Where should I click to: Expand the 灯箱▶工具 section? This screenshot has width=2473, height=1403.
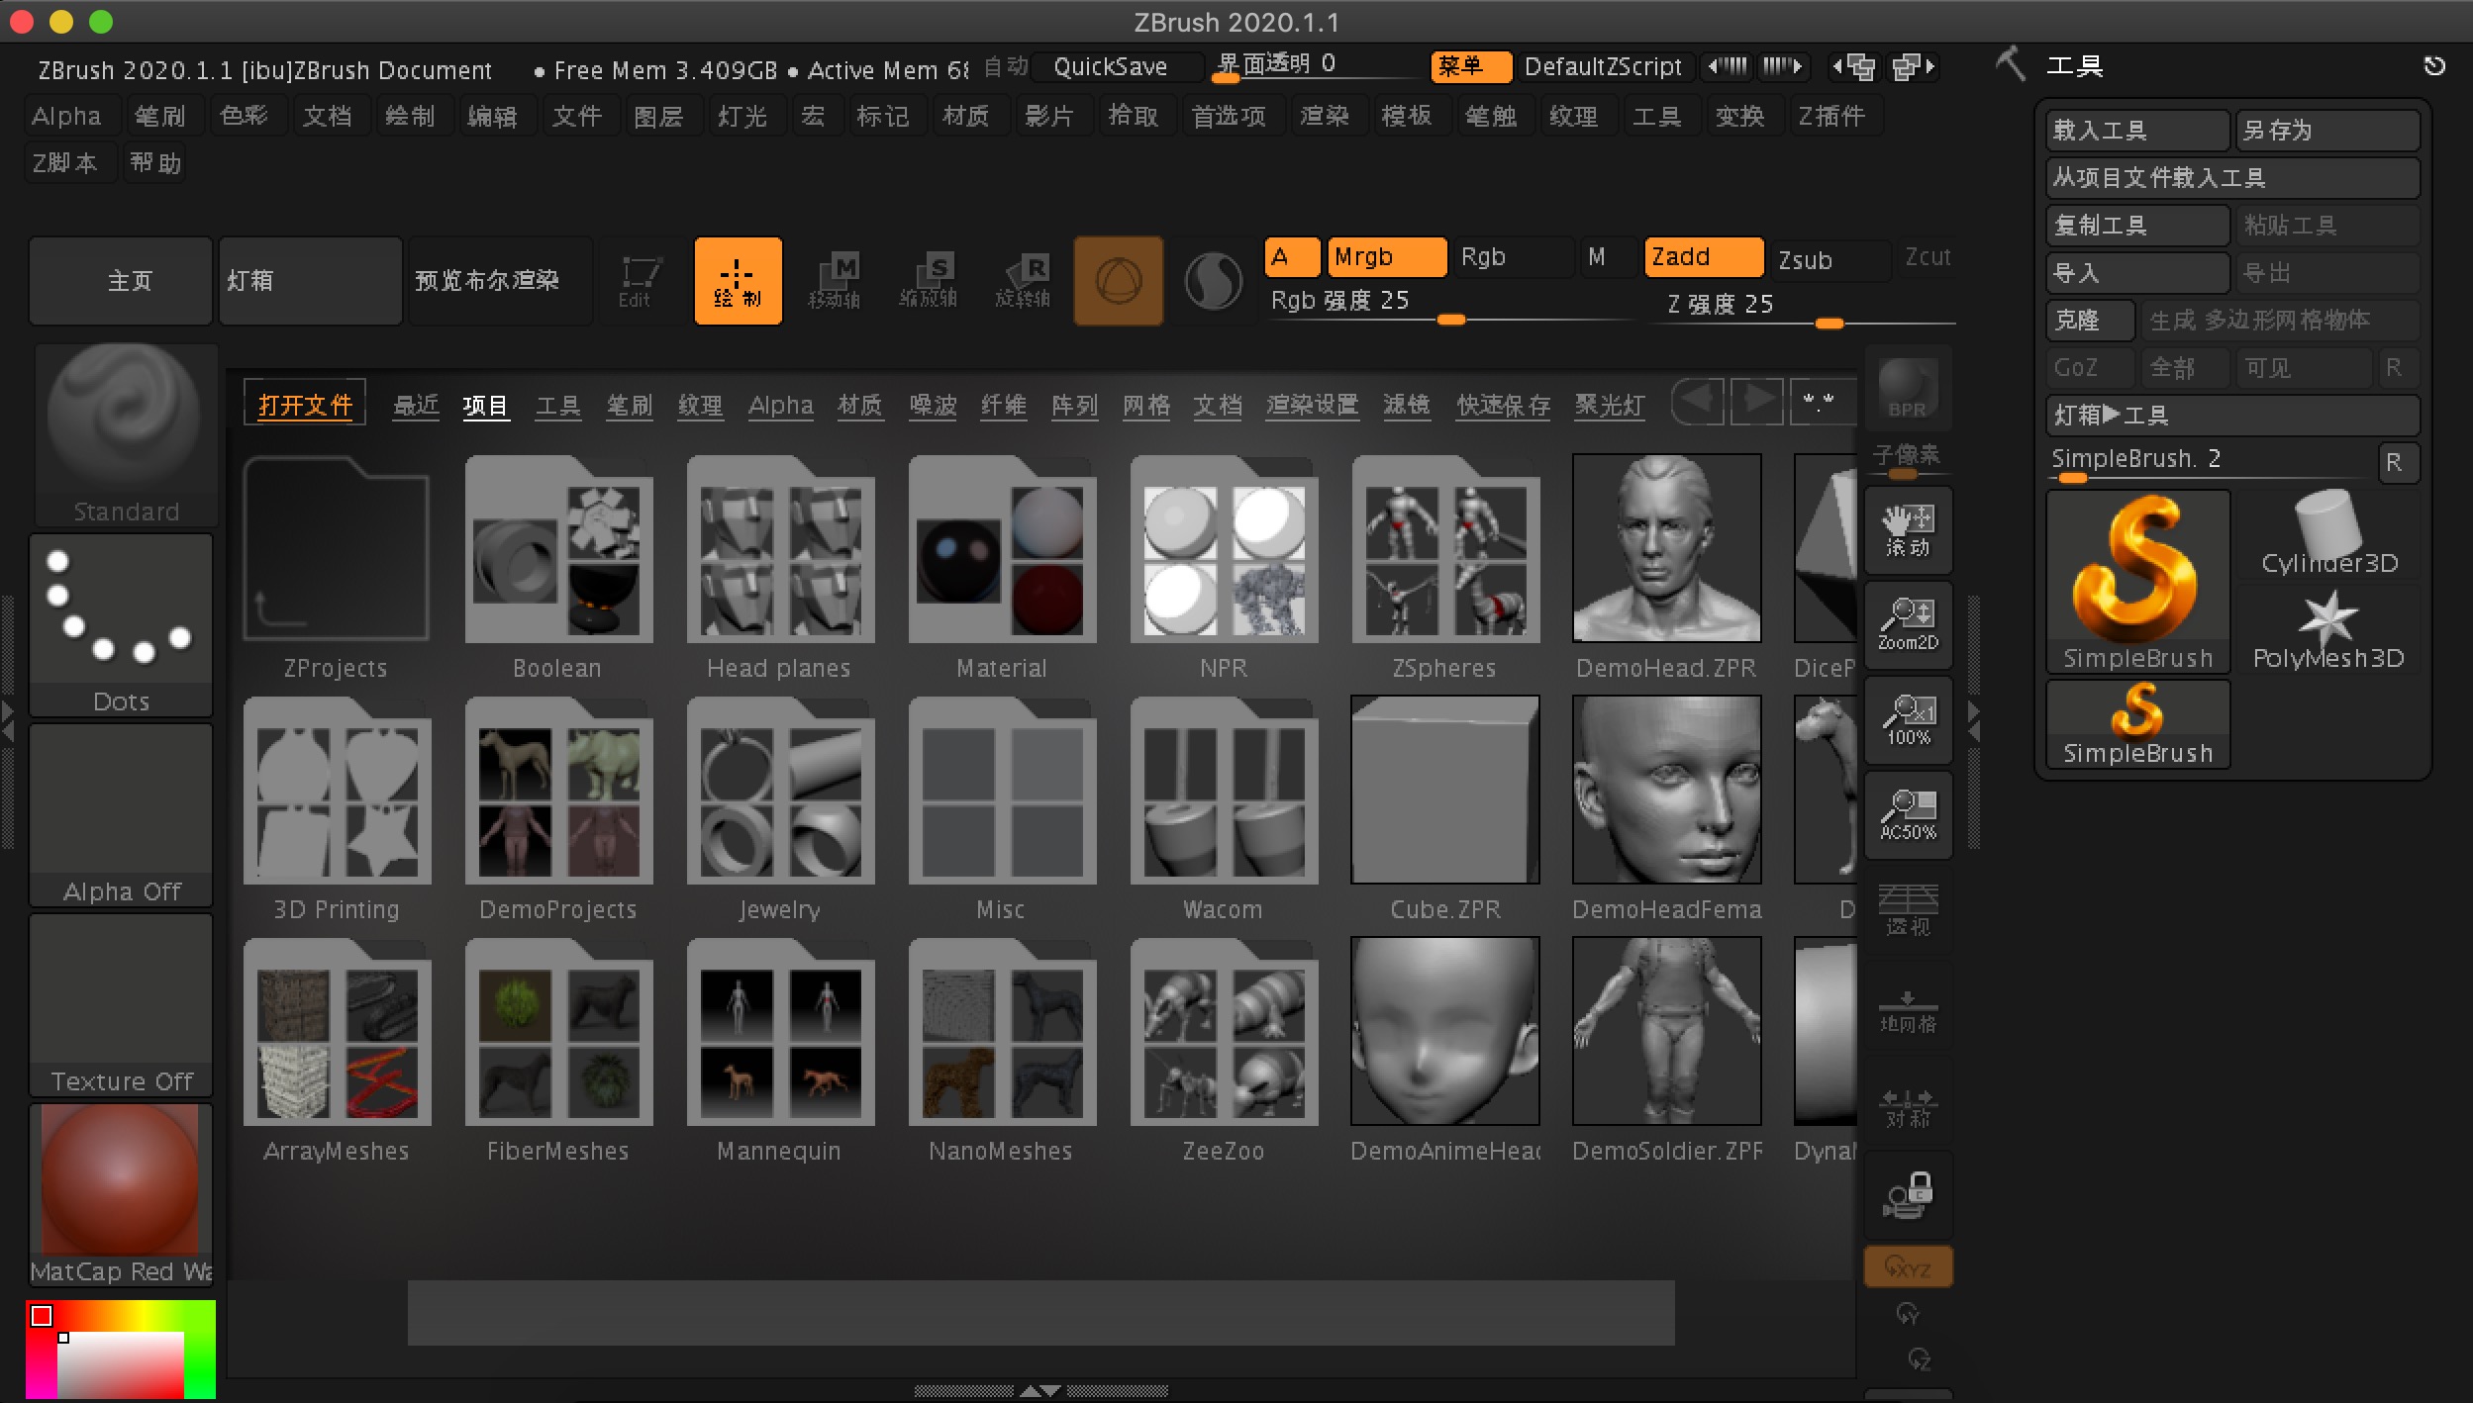click(x=2232, y=416)
